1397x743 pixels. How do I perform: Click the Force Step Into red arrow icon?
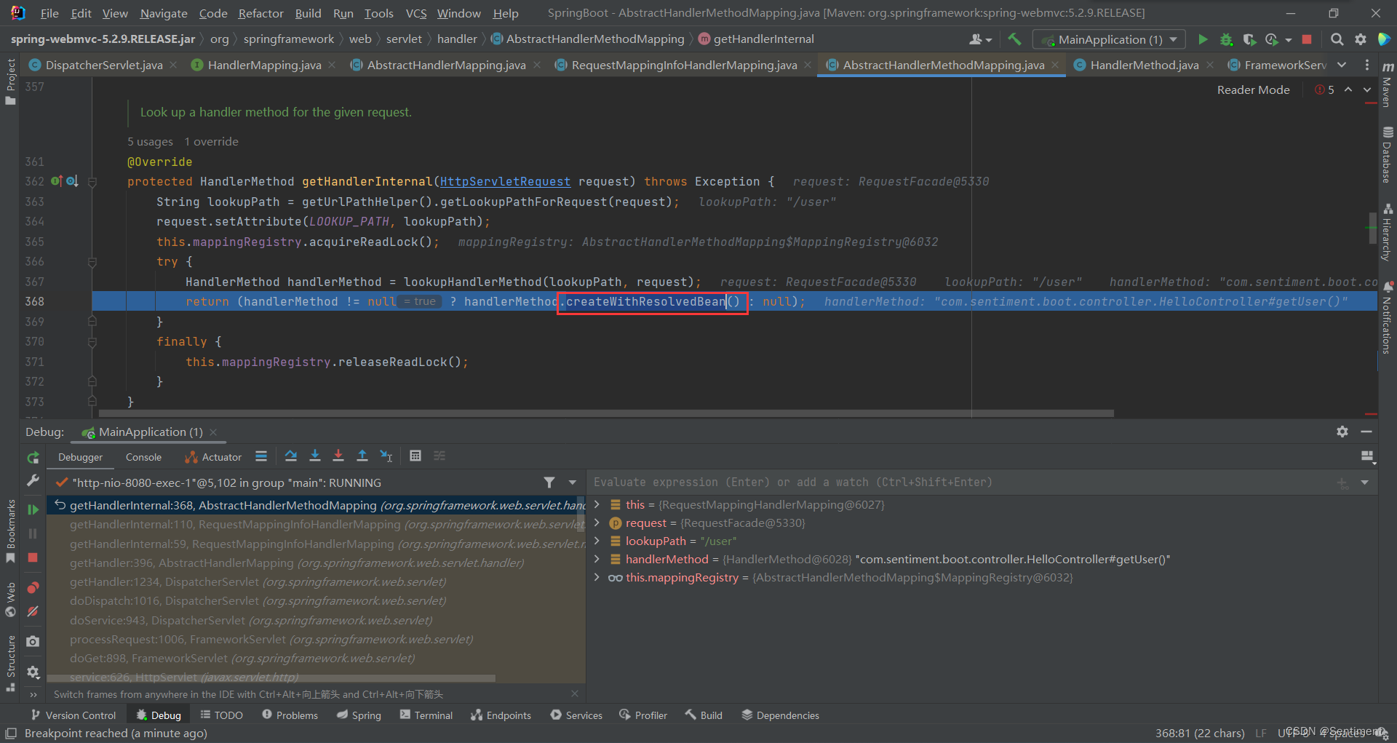[x=338, y=456]
